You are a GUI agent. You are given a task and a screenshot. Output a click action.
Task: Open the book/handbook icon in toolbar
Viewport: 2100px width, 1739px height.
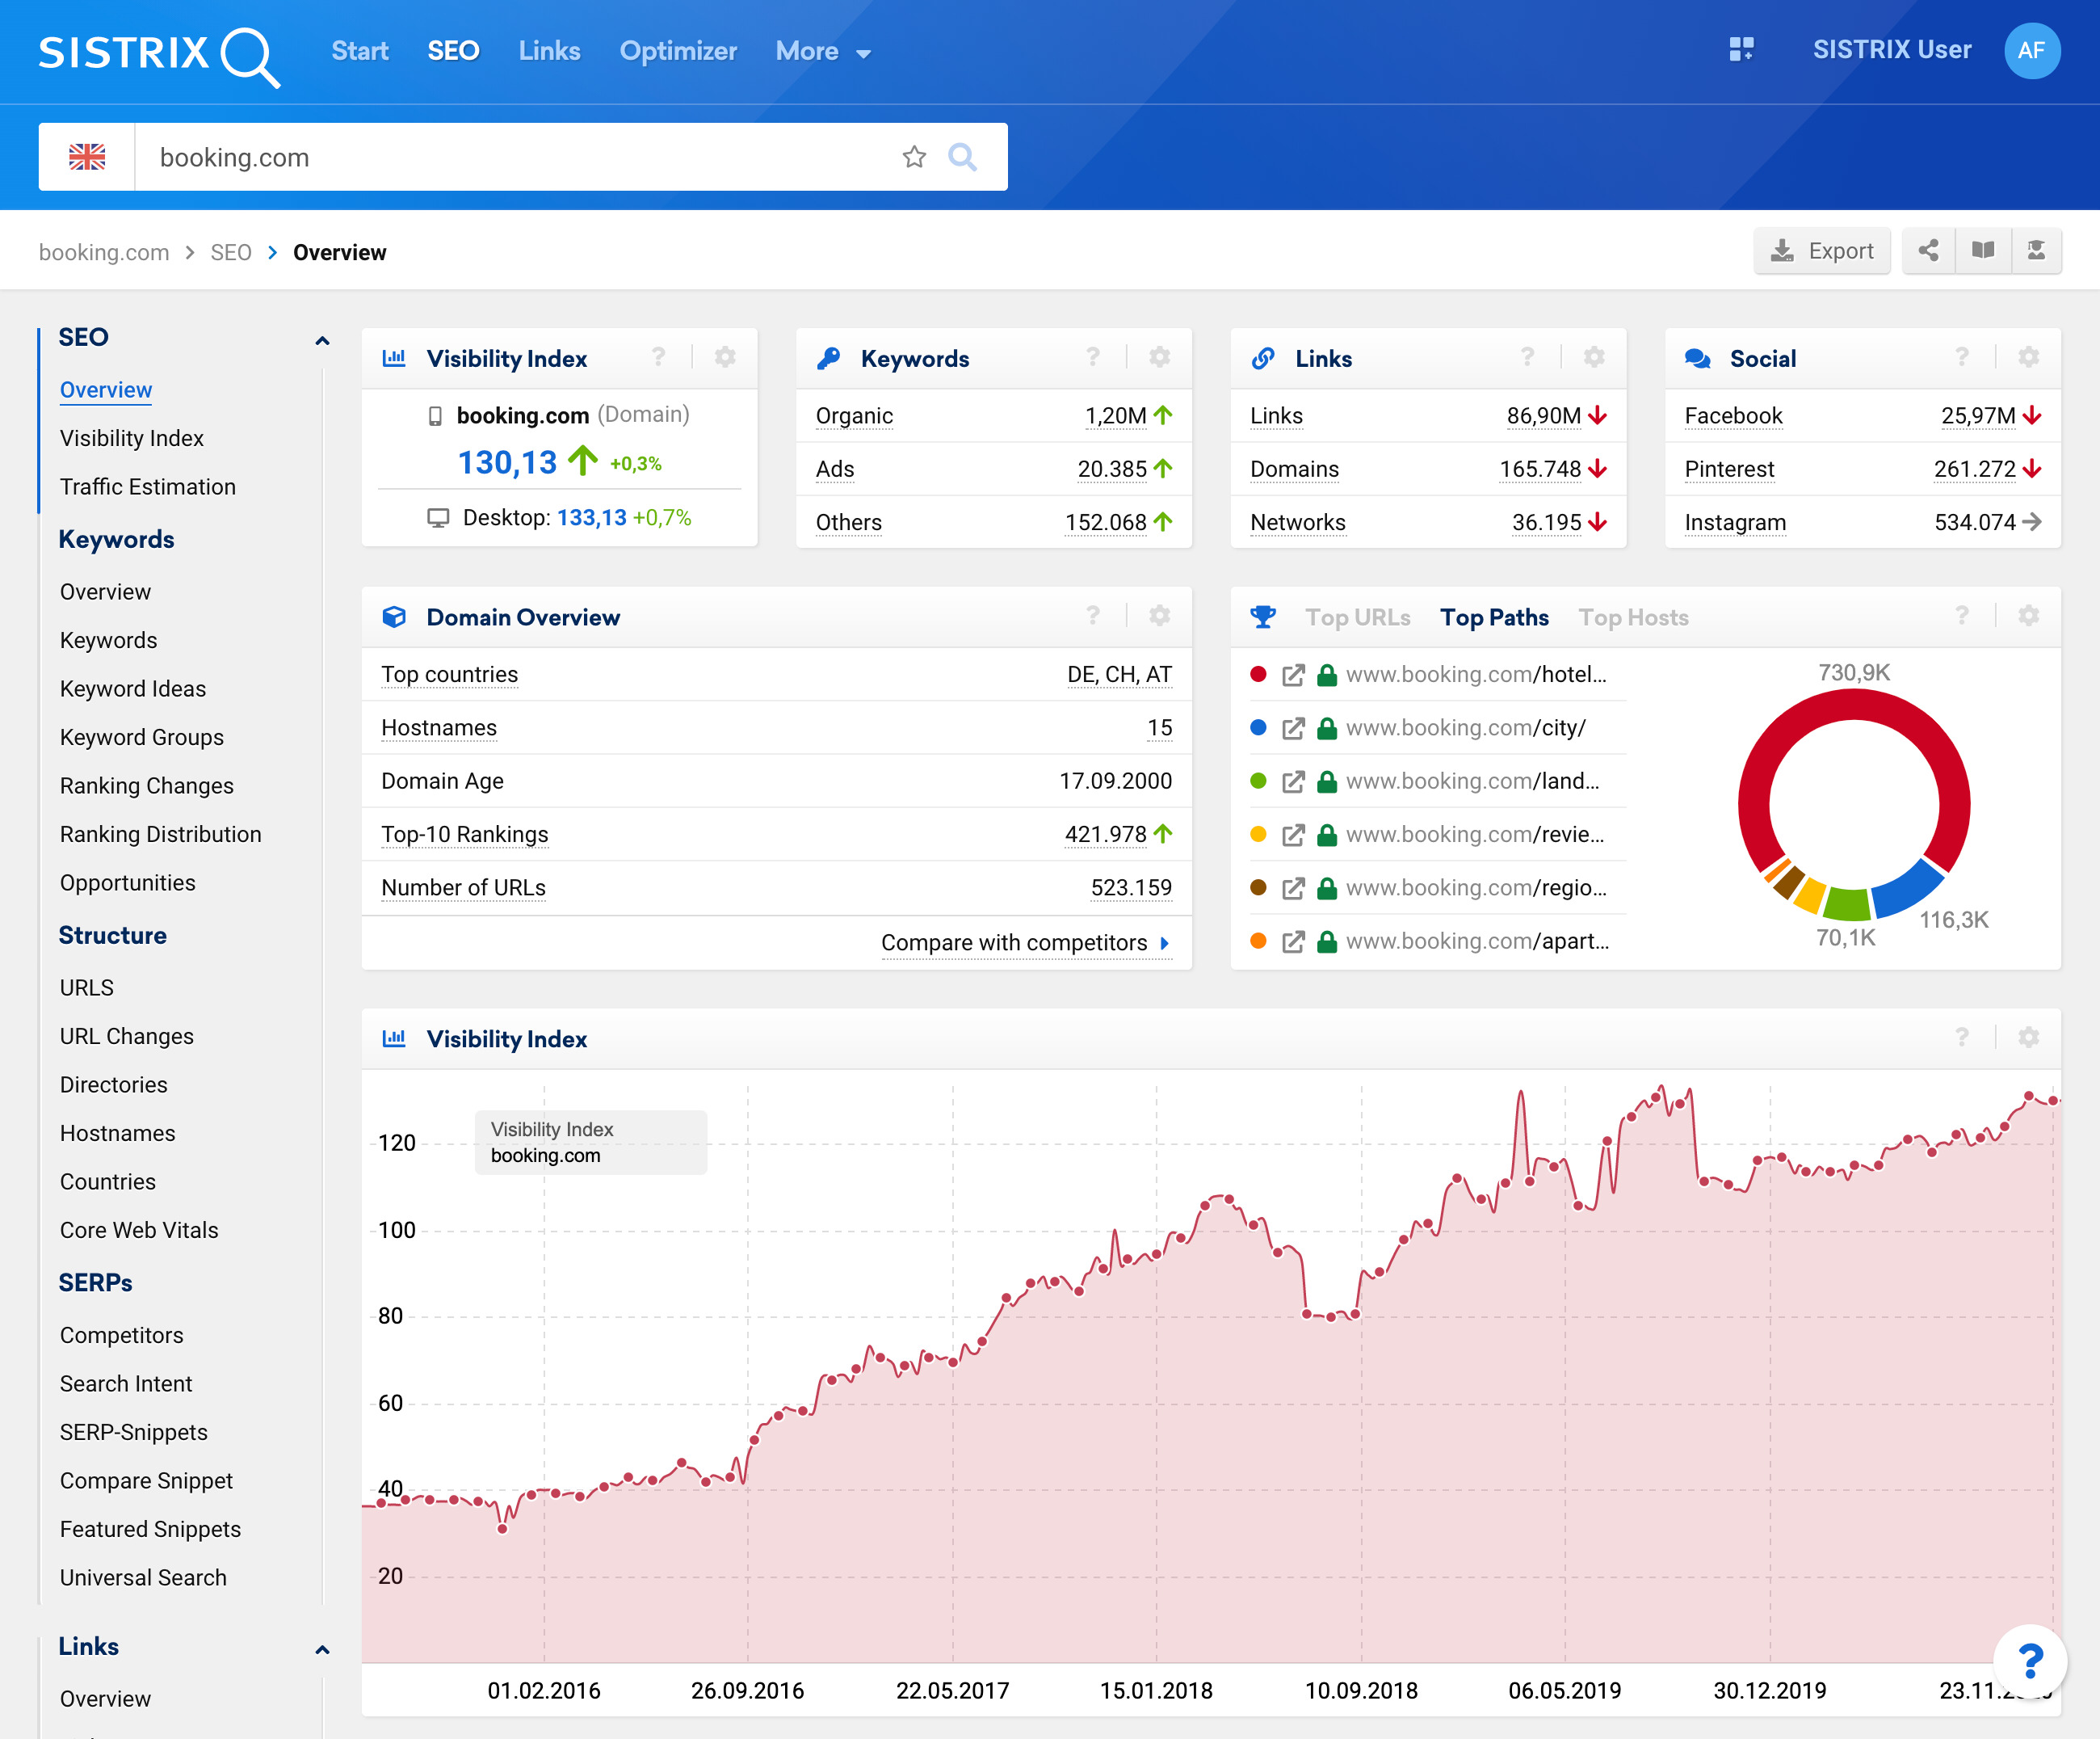[1983, 251]
